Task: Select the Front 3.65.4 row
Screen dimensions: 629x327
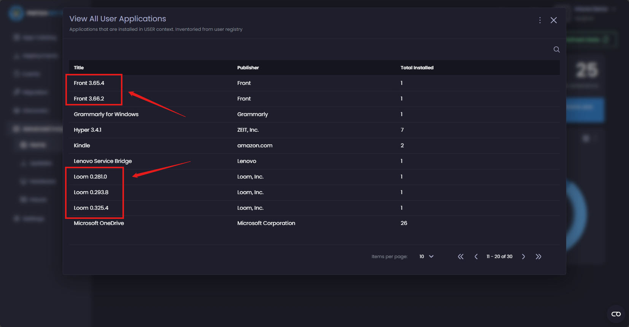Action: pos(89,83)
